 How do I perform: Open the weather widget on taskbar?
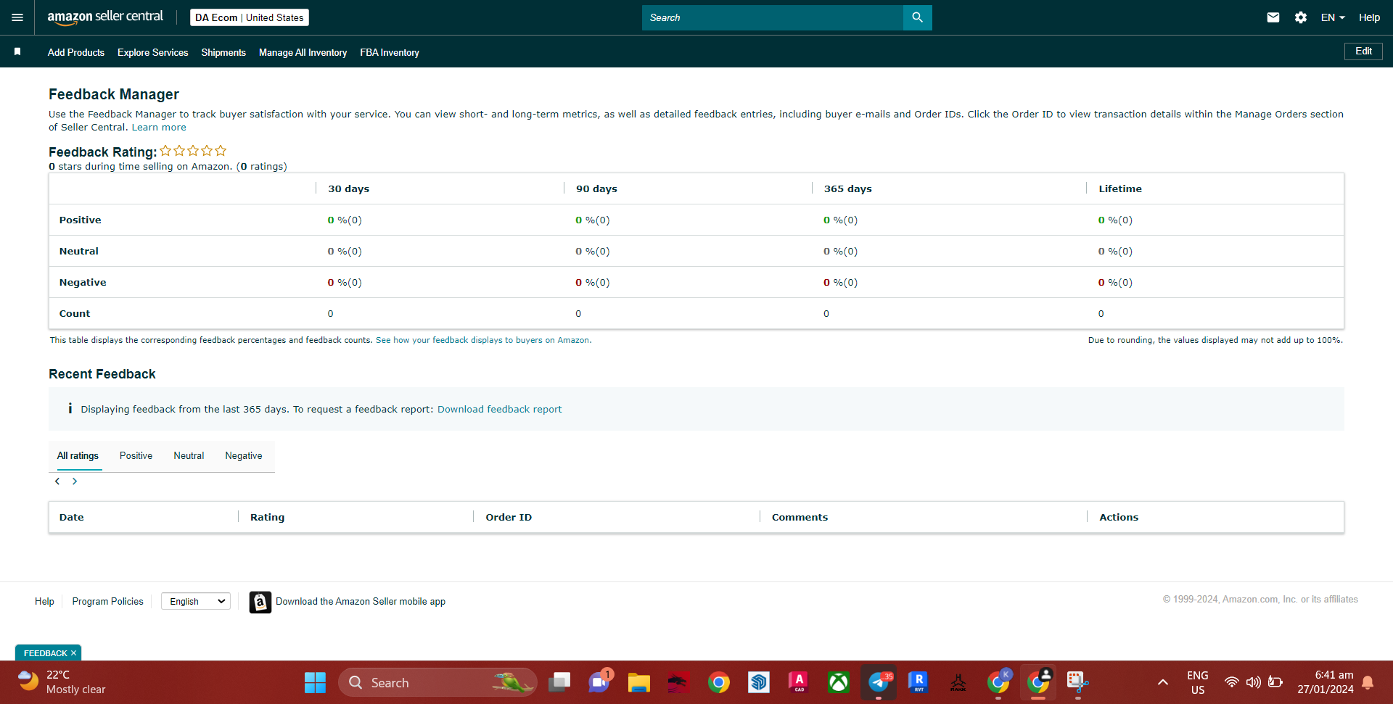[x=62, y=682]
